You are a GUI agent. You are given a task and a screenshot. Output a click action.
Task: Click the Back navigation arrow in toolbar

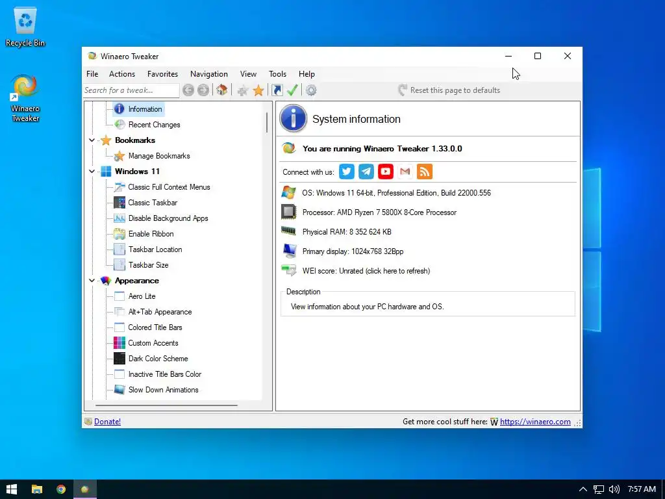pyautogui.click(x=188, y=90)
